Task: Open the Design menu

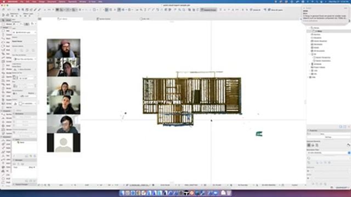Action: point(42,1)
